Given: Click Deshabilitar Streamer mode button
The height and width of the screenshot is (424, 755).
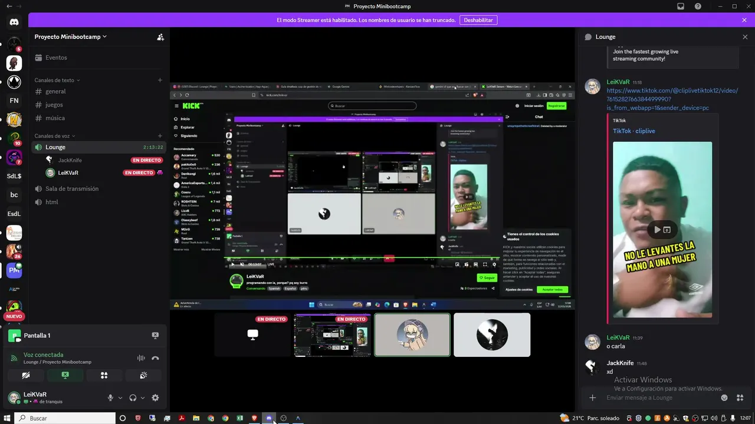Looking at the screenshot, I should pos(478,20).
